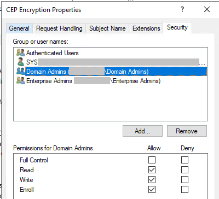Check Deny for Enroll permission

click(x=185, y=190)
